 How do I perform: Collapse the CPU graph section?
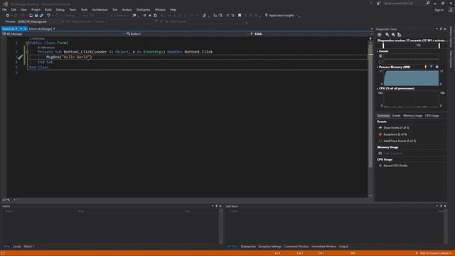[378, 88]
